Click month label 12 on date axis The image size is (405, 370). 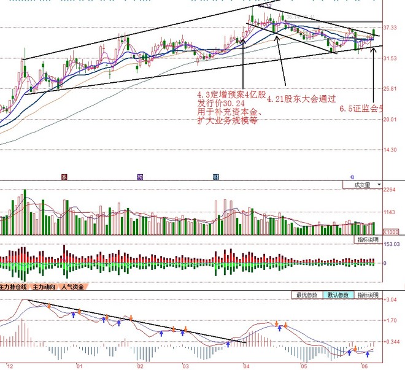pos(10,366)
